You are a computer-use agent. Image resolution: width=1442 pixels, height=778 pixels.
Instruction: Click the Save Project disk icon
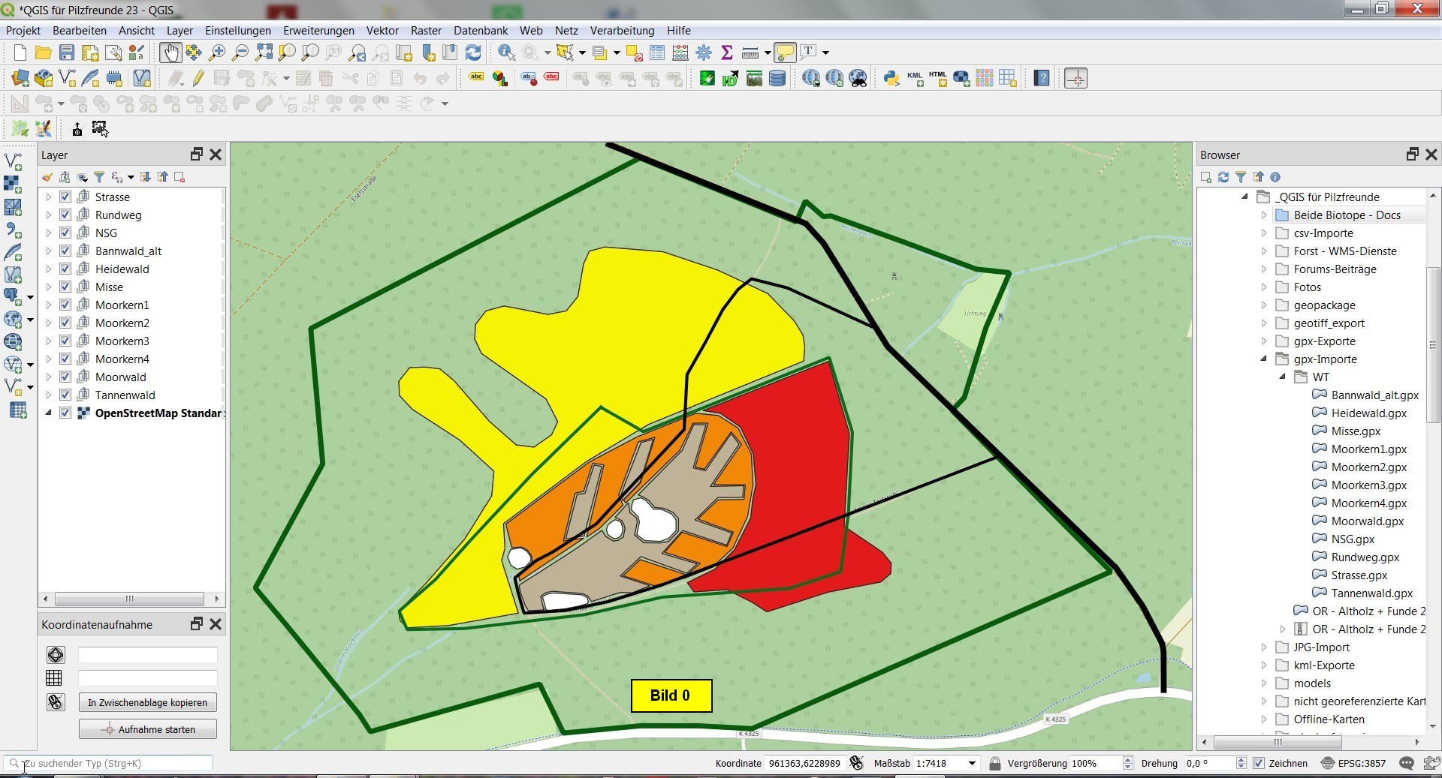click(67, 53)
